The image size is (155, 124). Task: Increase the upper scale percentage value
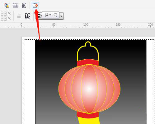tap(5, 13)
